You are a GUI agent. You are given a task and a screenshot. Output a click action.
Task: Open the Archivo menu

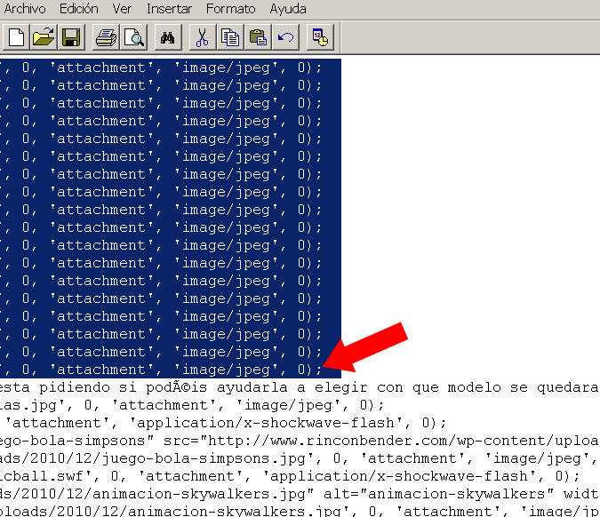coord(23,9)
